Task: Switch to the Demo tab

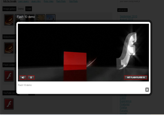Action: (x=21, y=9)
